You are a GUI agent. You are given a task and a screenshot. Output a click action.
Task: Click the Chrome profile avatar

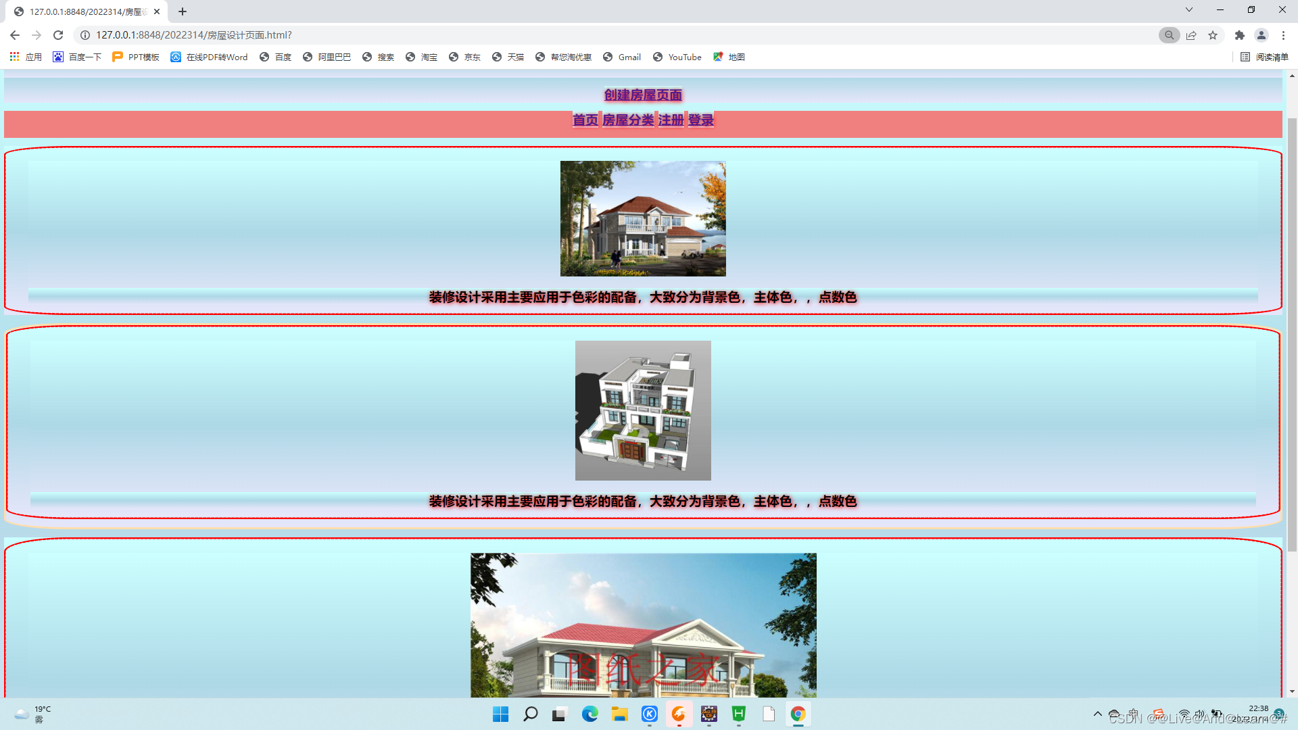(x=1261, y=35)
